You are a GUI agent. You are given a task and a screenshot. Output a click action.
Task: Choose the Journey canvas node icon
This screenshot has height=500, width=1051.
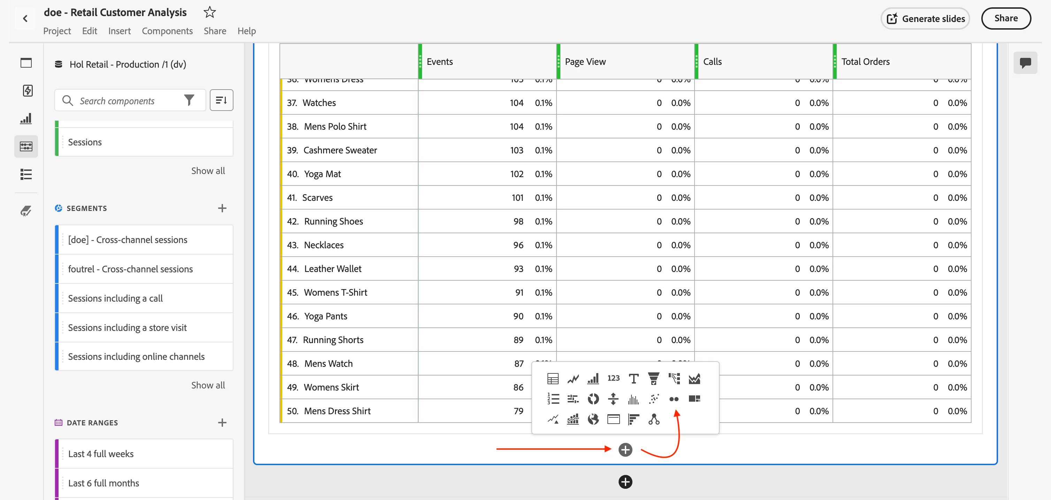[x=654, y=419]
